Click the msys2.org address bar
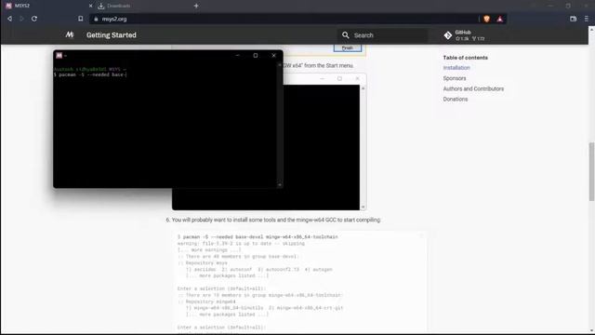The image size is (595, 335). (x=284, y=19)
